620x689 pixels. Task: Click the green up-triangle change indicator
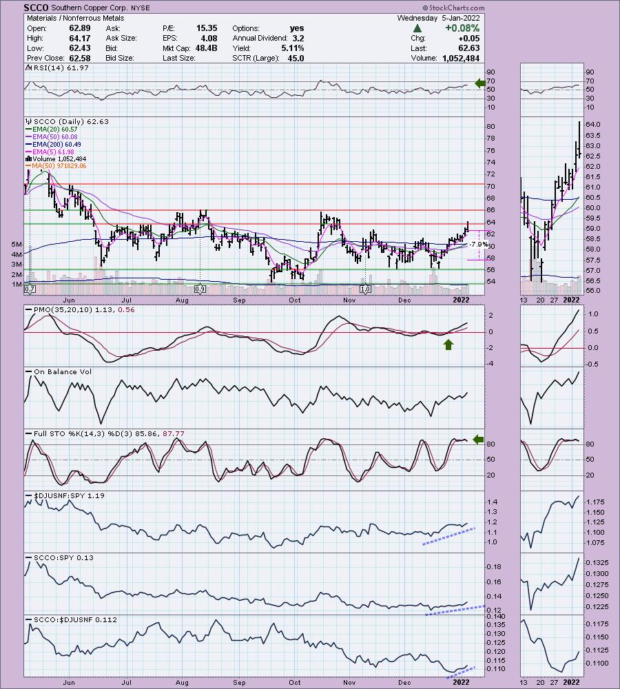[x=417, y=28]
